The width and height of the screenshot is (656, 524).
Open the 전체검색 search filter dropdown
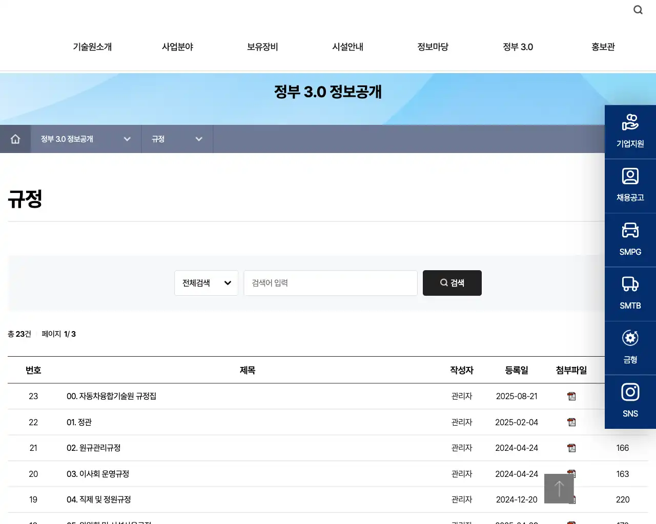206,283
